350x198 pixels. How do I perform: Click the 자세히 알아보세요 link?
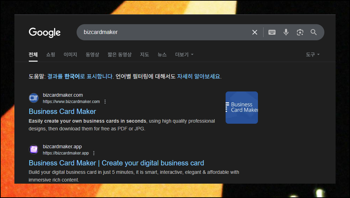tap(199, 76)
